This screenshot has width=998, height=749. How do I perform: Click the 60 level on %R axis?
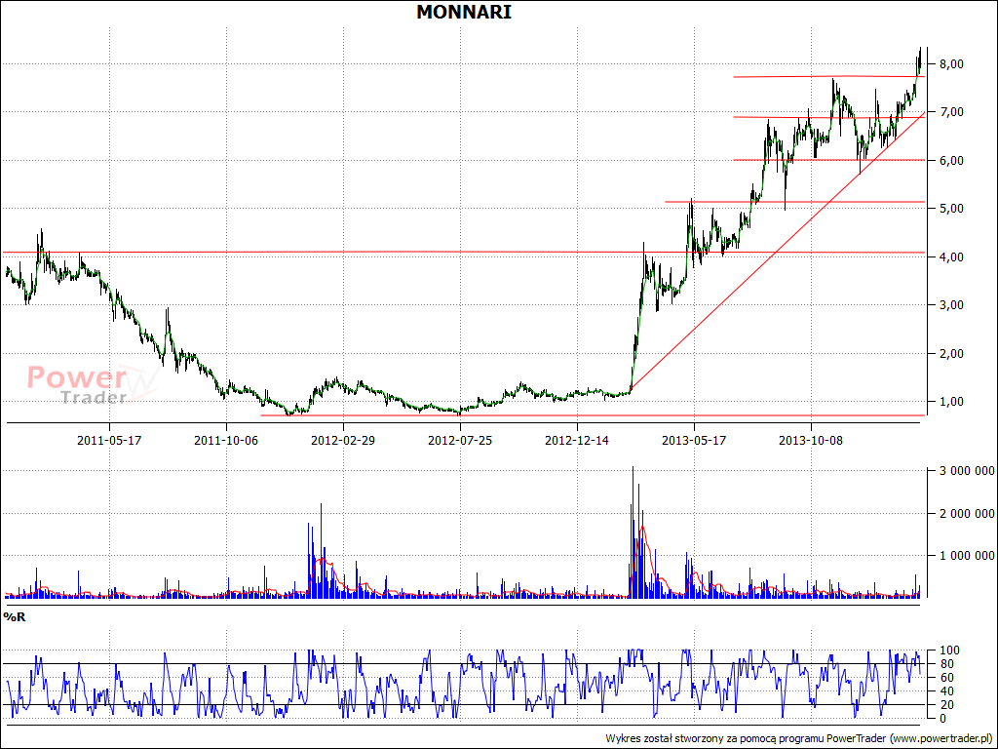(x=945, y=677)
